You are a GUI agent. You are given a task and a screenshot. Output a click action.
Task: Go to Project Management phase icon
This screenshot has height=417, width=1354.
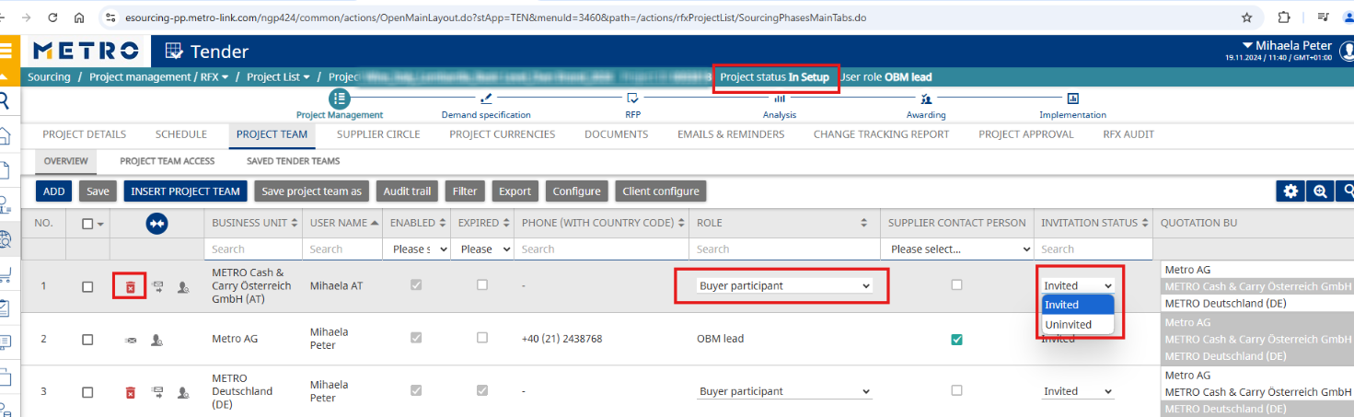tap(340, 98)
